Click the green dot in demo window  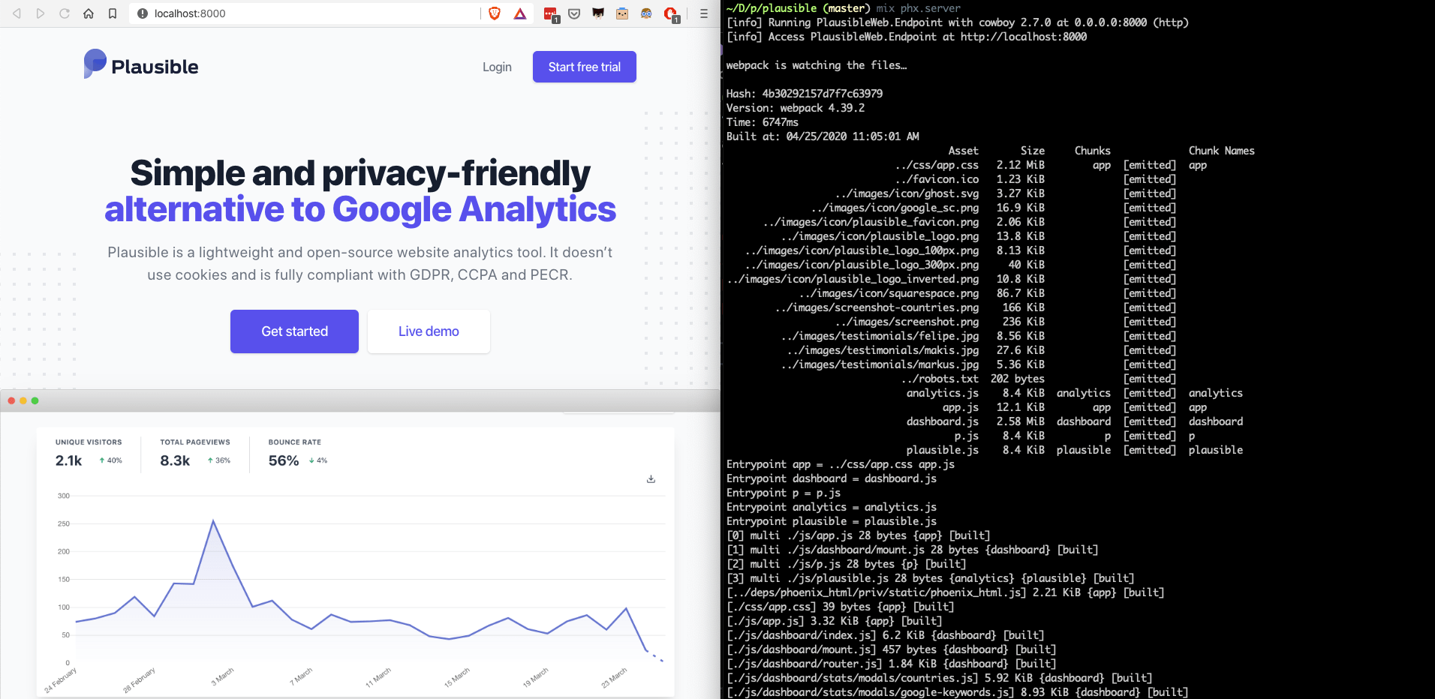tap(35, 400)
